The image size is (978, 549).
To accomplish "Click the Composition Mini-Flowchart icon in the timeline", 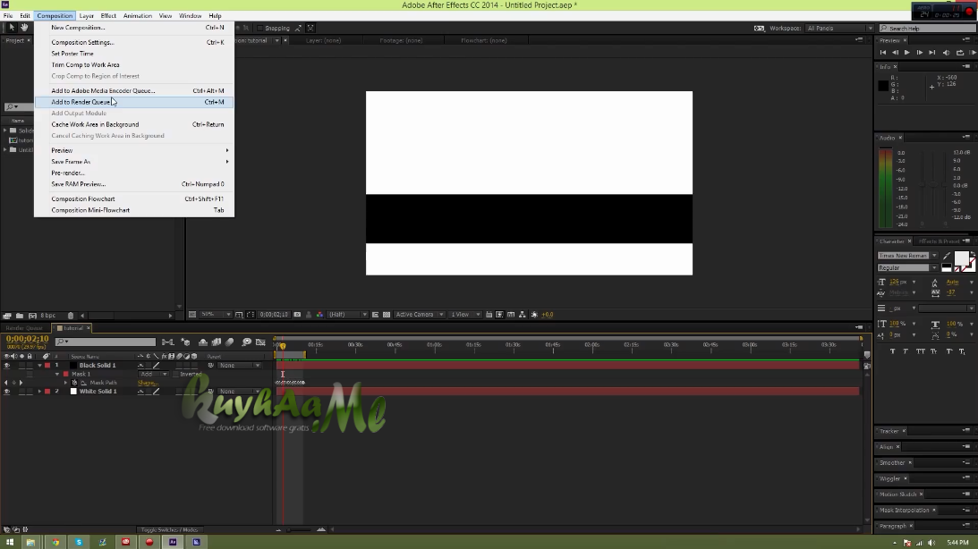I will tap(167, 342).
